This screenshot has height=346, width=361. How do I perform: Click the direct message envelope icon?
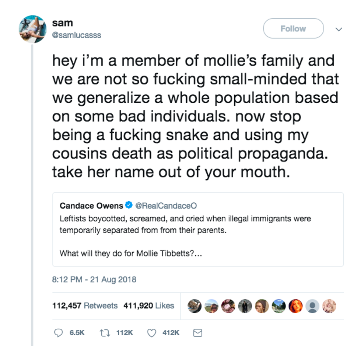[198, 333]
